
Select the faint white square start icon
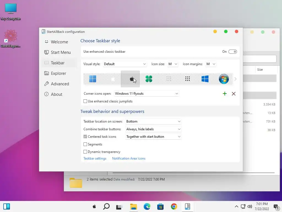[113, 79]
